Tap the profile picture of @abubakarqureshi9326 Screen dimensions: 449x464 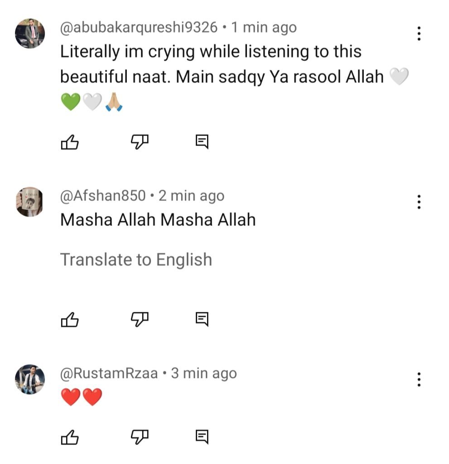30,34
